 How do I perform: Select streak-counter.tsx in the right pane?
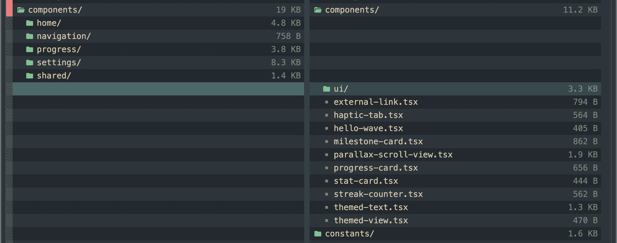coord(378,194)
